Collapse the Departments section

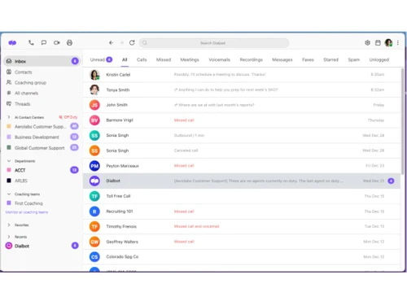(9, 161)
